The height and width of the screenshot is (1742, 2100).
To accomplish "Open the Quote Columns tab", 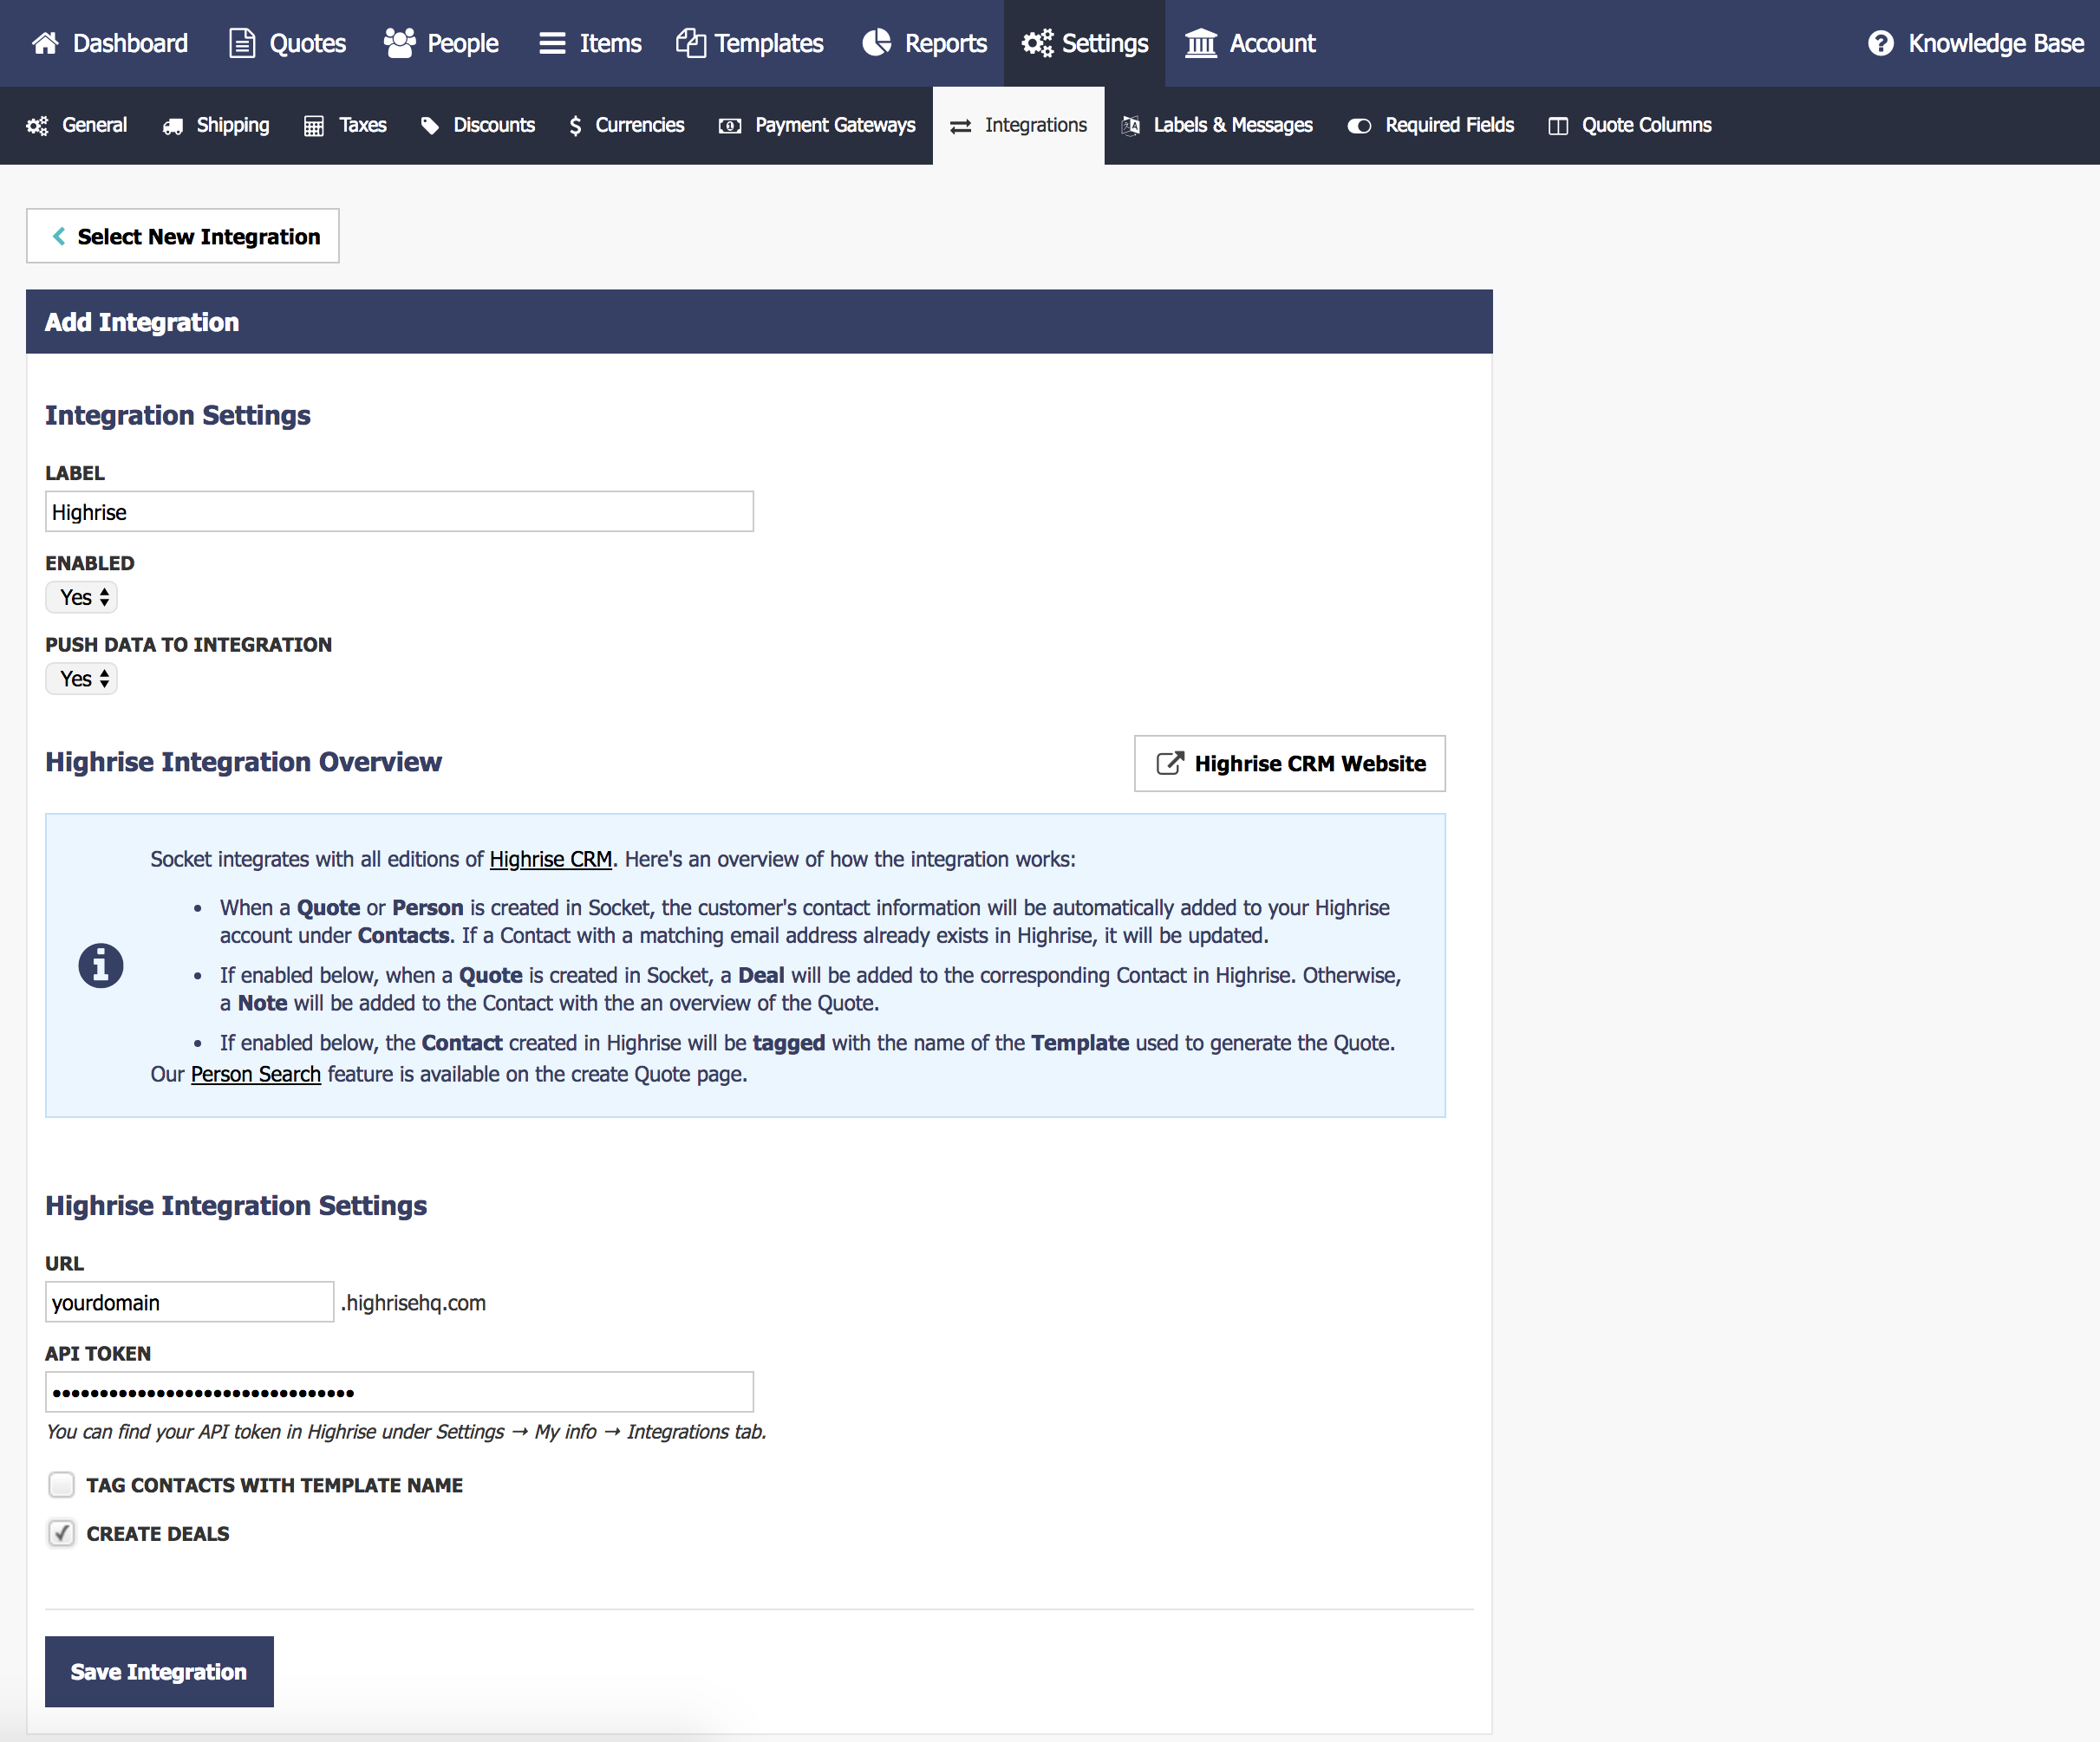I will (1630, 126).
